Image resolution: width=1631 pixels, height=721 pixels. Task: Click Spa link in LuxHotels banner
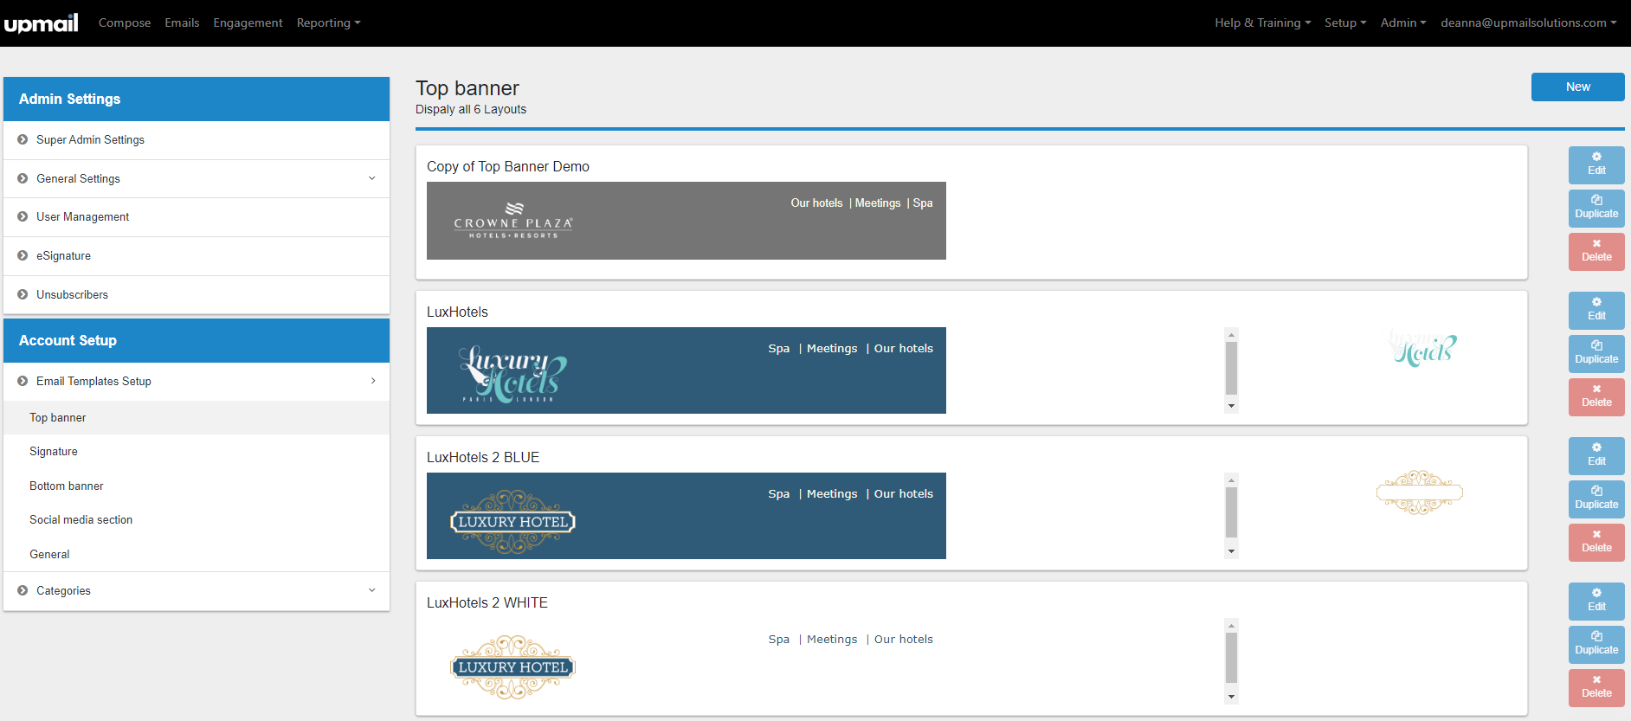click(779, 348)
